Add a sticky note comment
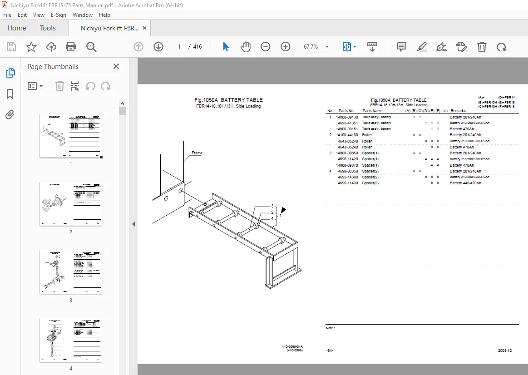 [401, 47]
